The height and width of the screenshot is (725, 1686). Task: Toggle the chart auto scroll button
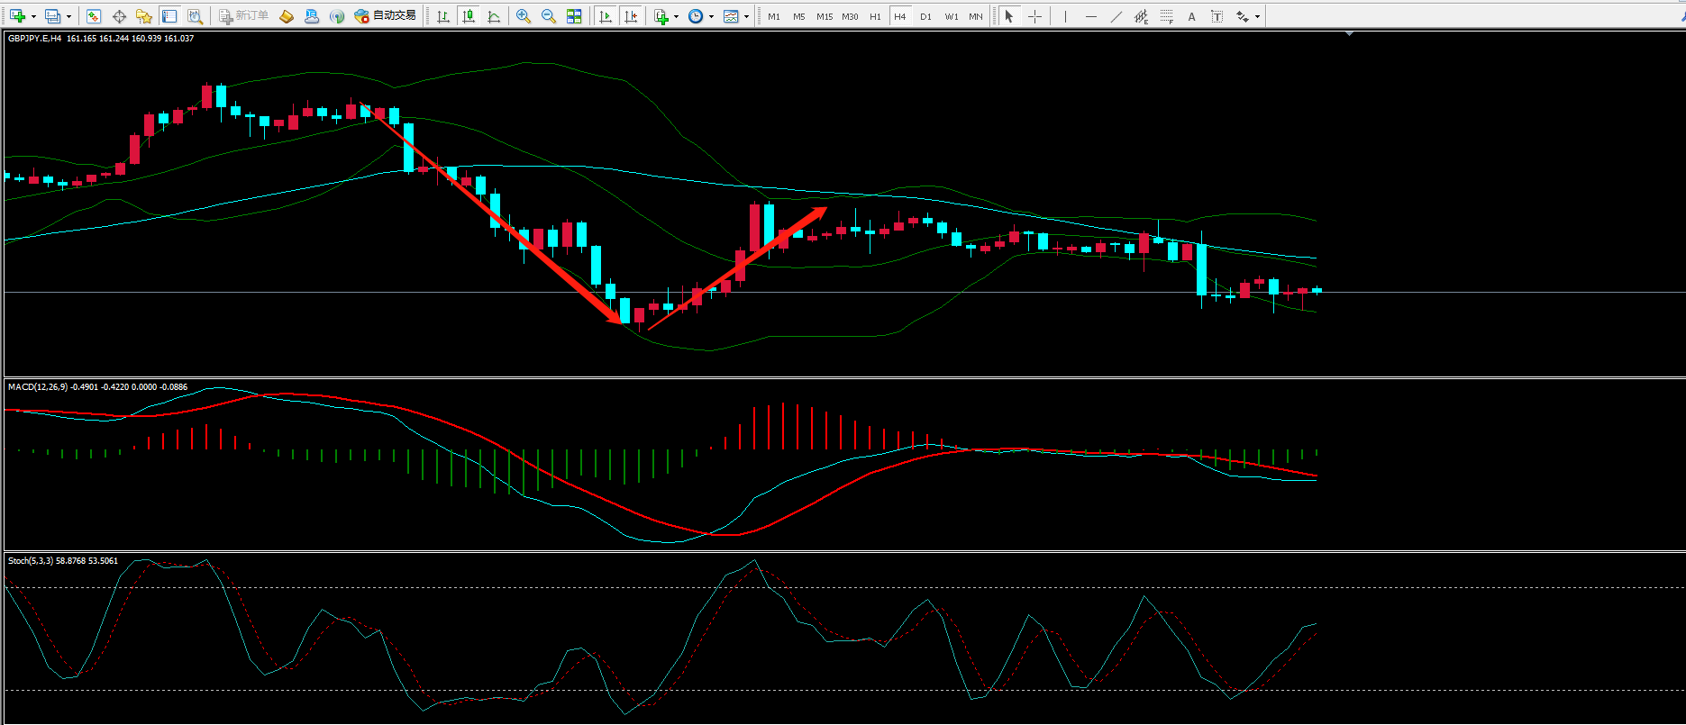click(x=606, y=16)
